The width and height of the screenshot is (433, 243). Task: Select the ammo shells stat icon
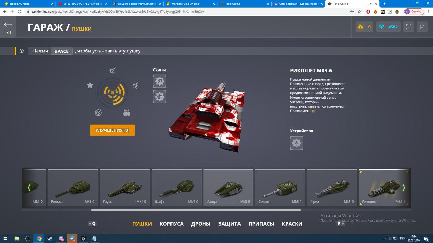coord(127,113)
